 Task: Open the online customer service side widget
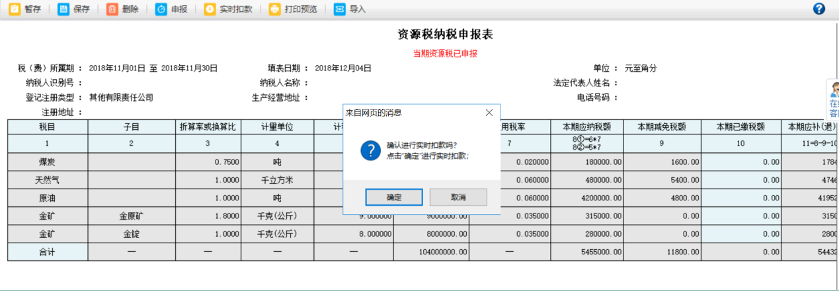point(833,100)
